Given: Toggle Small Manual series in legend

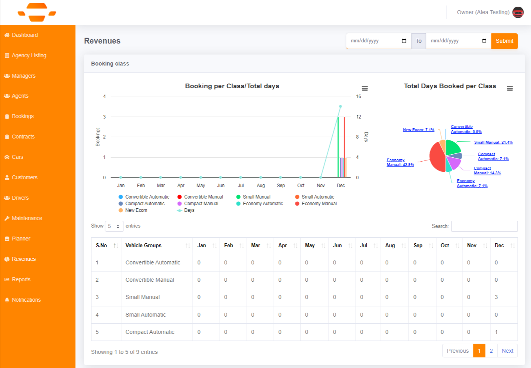Looking at the screenshot, I should (x=256, y=197).
